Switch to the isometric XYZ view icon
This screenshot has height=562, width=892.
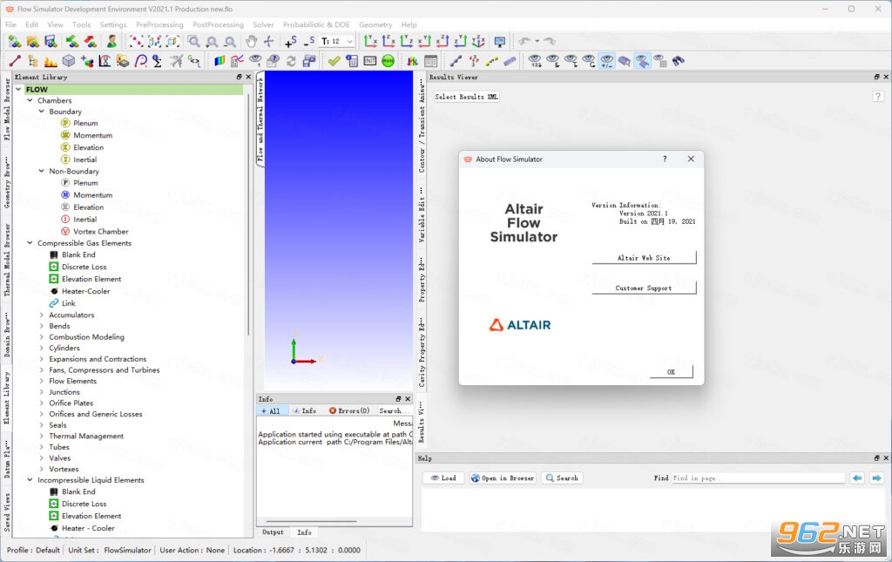478,41
